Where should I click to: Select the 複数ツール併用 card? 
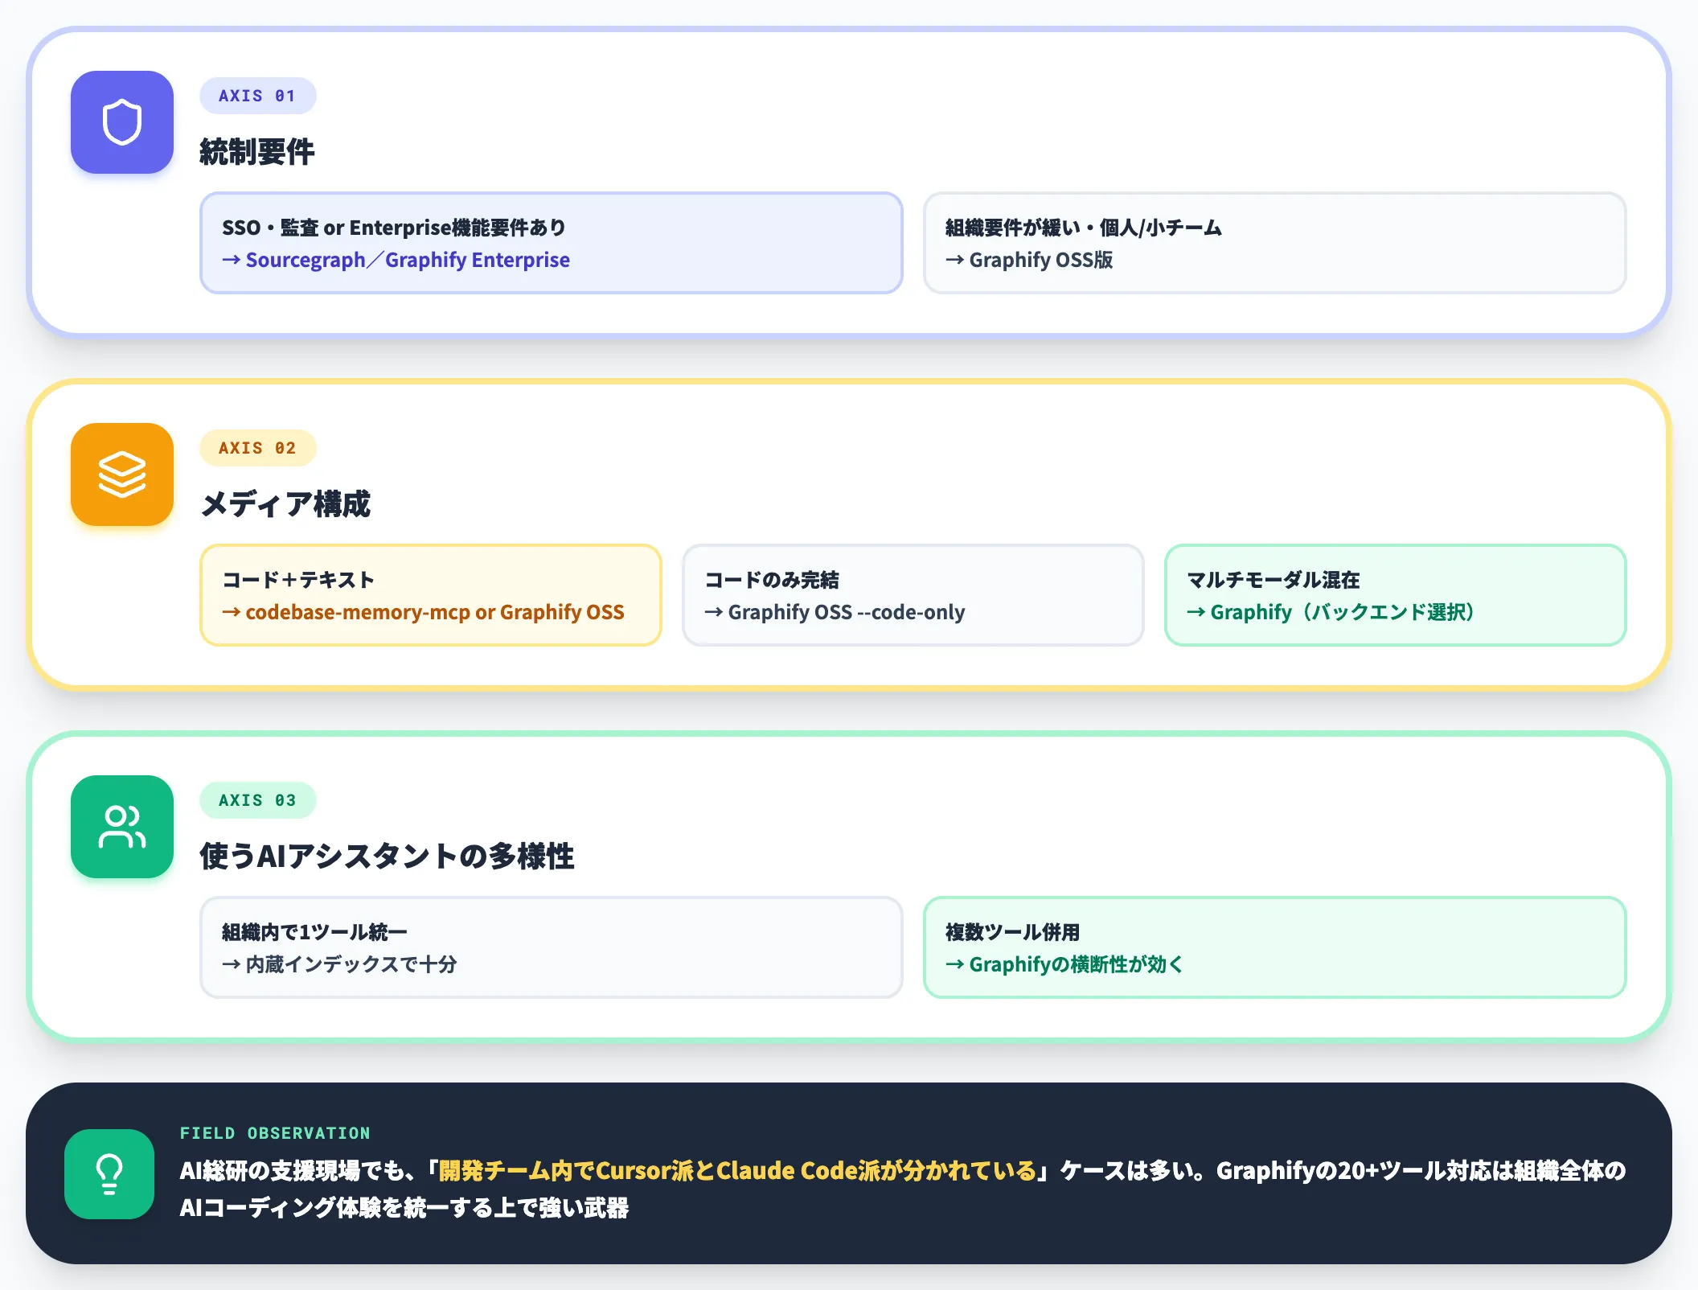[x=1274, y=947]
